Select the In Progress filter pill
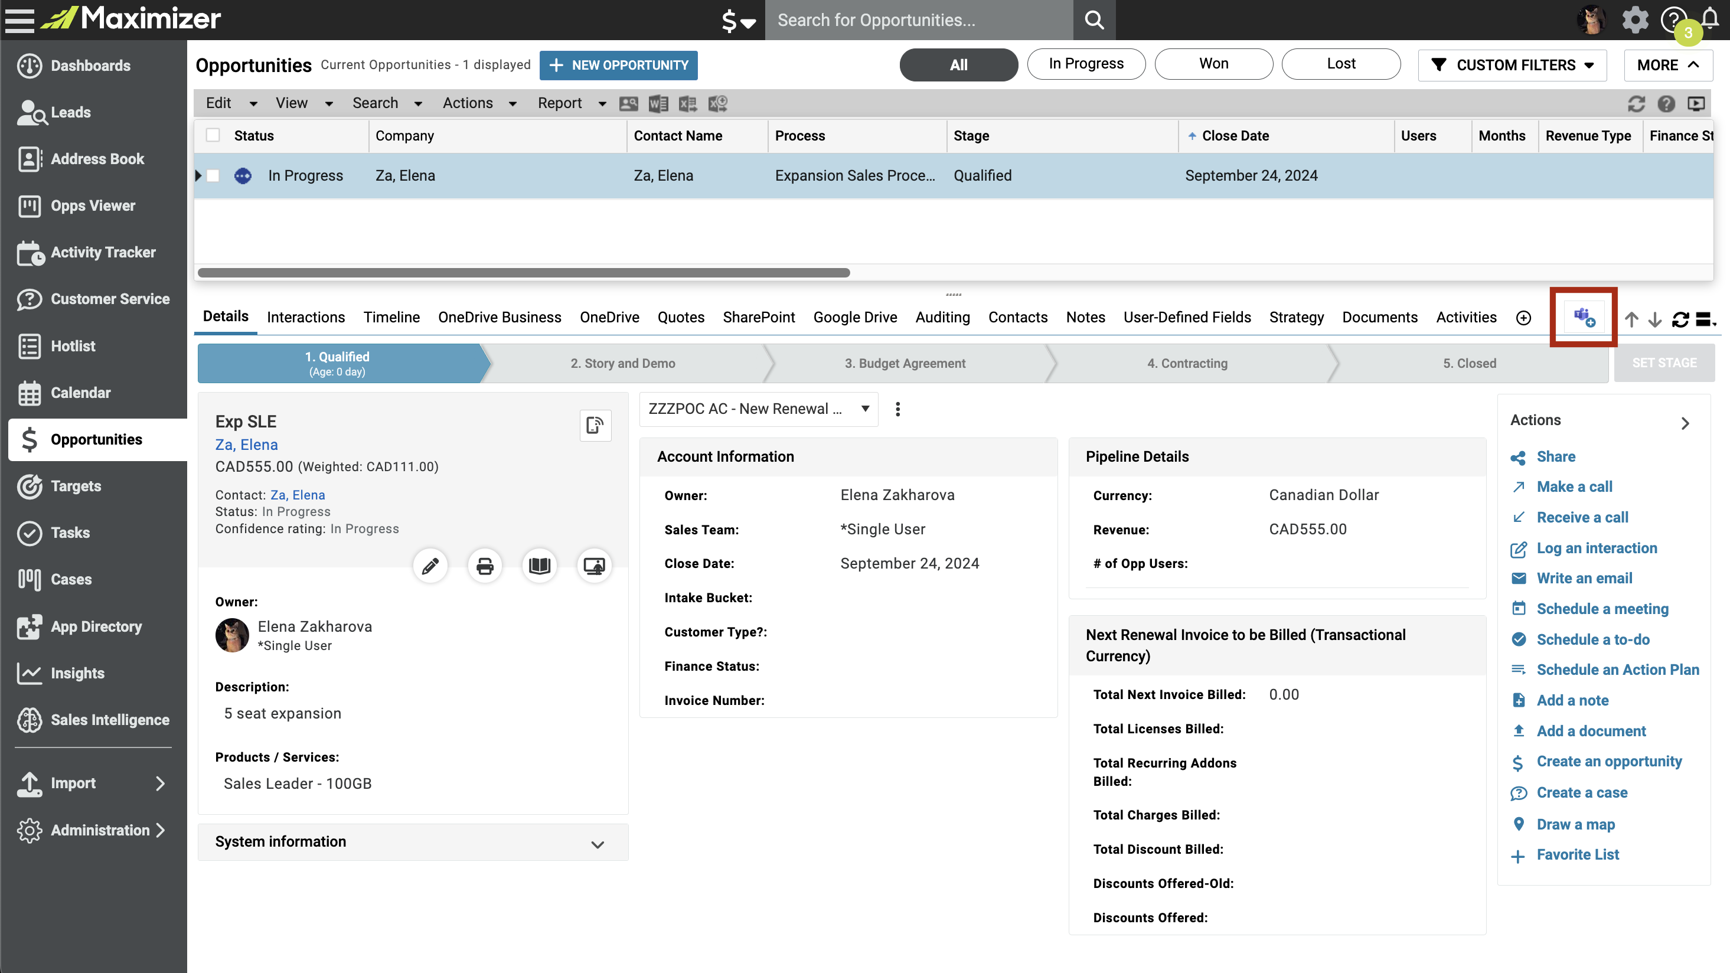 [1086, 64]
